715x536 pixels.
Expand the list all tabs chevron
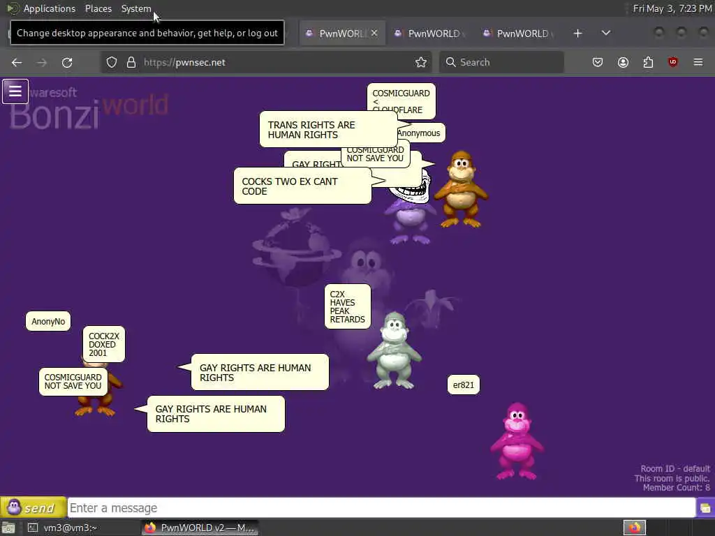[x=606, y=33]
